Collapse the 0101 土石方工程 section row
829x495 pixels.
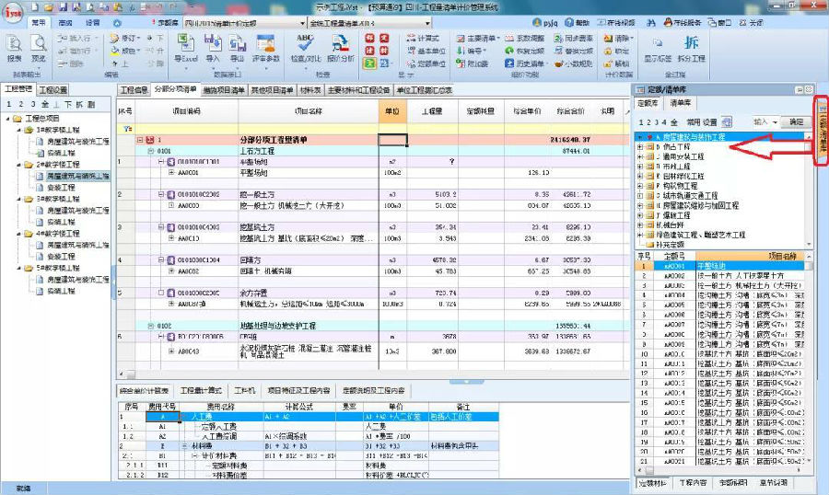click(150, 150)
